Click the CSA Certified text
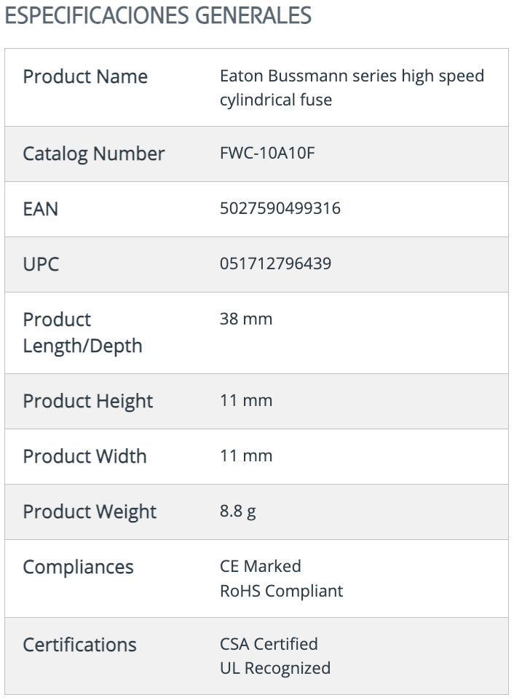This screenshot has height=700, width=514. 269,644
